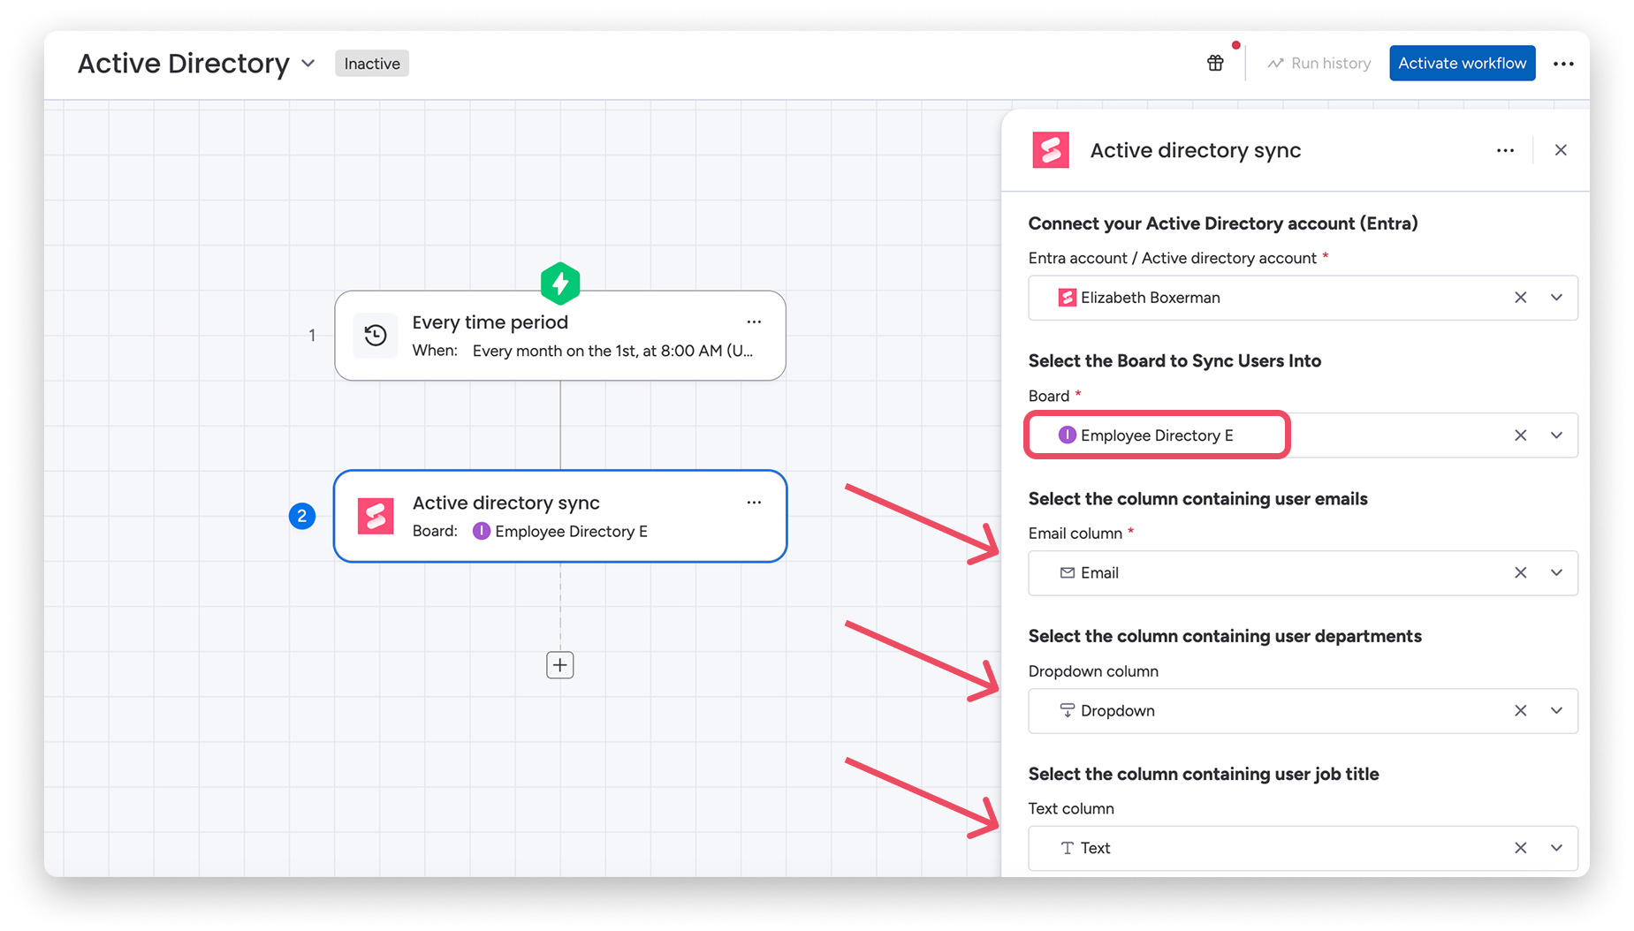
Task: Clear the Email column selection
Action: pos(1520,573)
